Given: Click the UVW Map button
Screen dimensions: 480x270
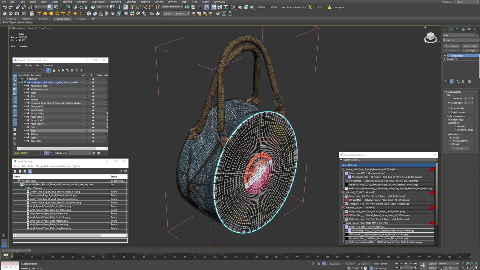Looking at the screenshot, I should pos(470,51).
